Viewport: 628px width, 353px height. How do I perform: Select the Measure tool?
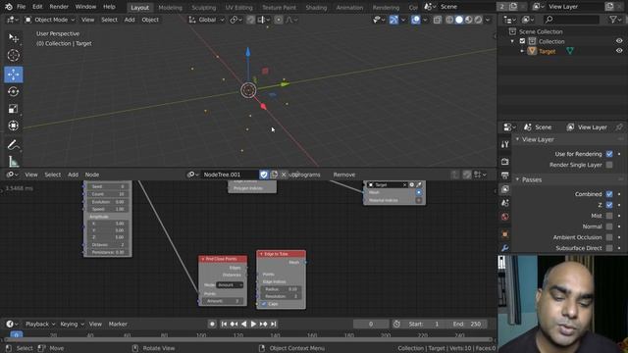13,161
